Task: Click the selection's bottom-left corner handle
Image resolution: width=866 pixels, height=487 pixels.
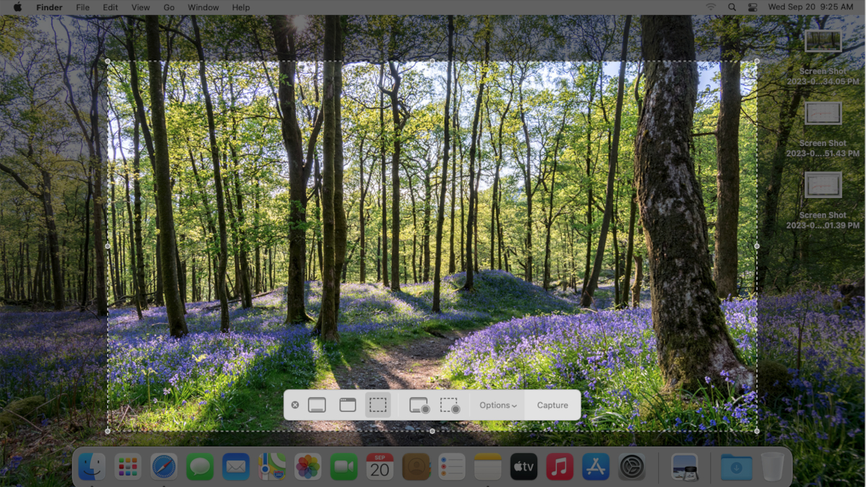Action: tap(108, 431)
